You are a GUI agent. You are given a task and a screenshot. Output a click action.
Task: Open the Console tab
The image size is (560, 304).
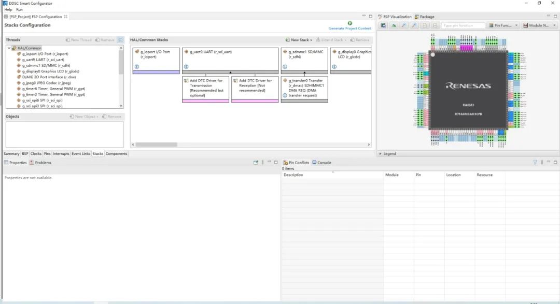(322, 163)
